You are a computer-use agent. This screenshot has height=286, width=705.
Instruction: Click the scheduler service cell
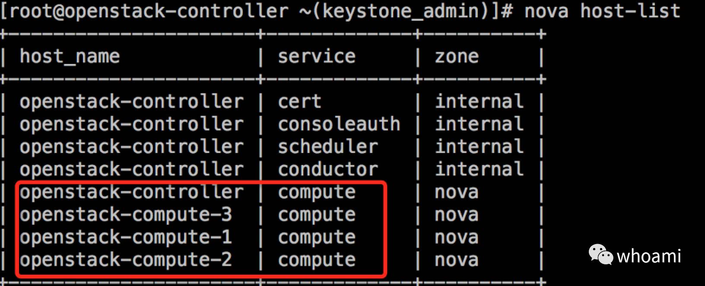pyautogui.click(x=328, y=147)
